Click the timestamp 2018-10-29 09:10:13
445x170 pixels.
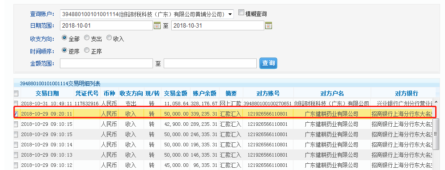click(x=47, y=155)
